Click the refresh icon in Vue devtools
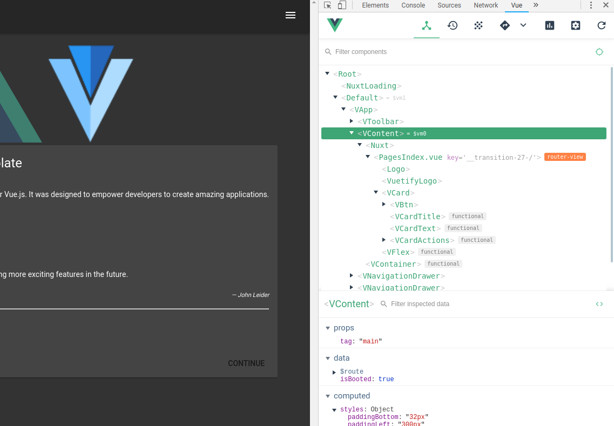The height and width of the screenshot is (426, 614). (602, 25)
